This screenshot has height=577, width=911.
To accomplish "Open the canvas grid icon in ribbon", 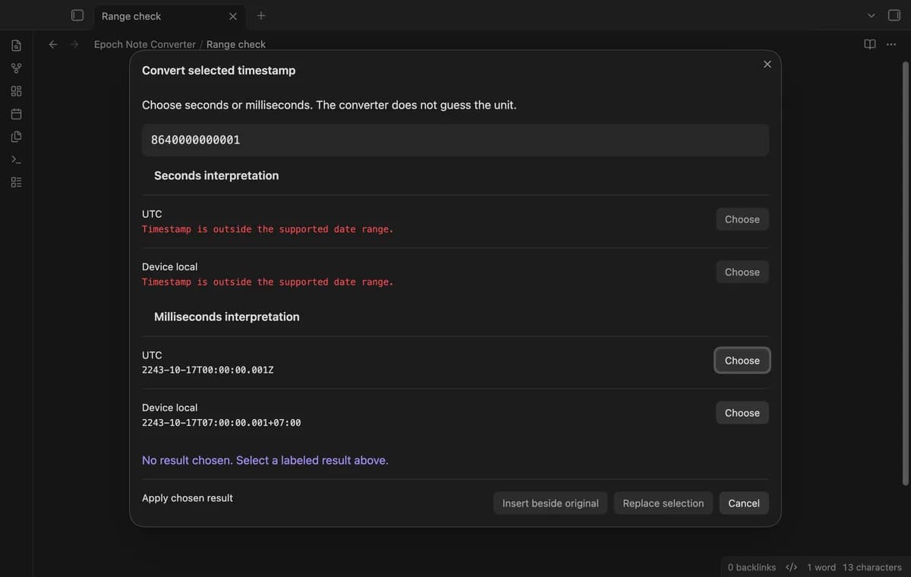I will pos(16,91).
